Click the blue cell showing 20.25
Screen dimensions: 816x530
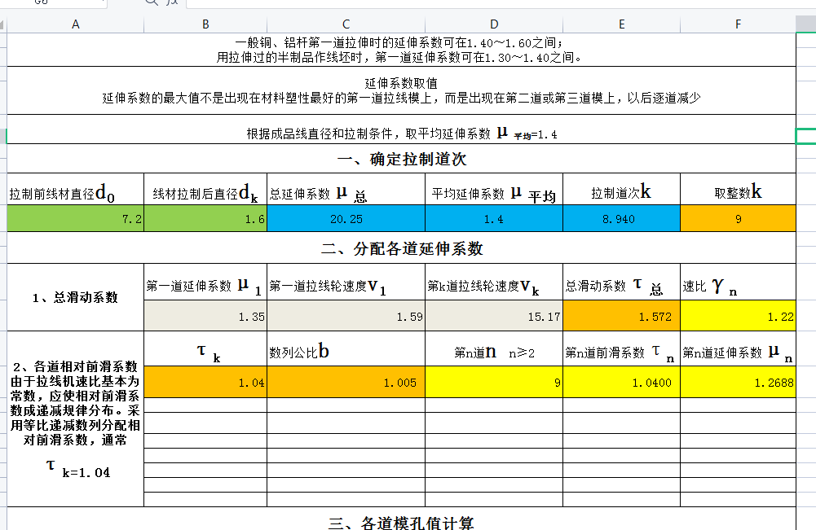[346, 219]
